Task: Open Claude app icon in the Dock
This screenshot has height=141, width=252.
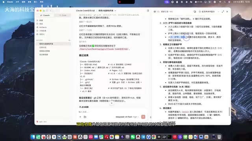Action: [75, 137]
